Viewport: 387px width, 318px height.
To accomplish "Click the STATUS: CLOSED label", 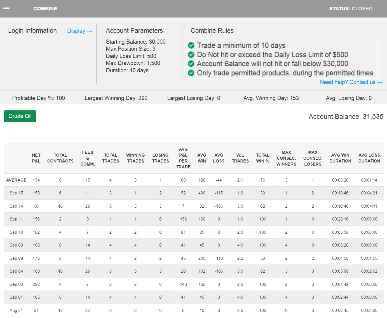I will click(351, 9).
